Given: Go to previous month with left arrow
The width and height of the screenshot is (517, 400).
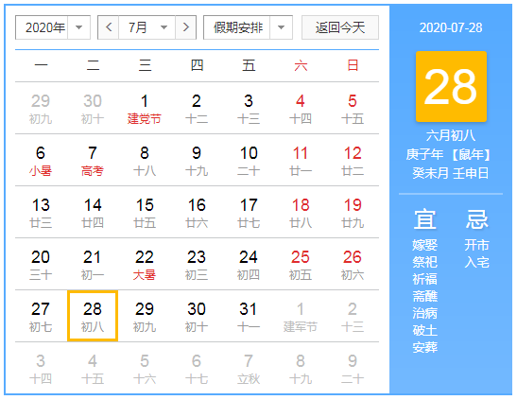Looking at the screenshot, I should coord(109,27).
